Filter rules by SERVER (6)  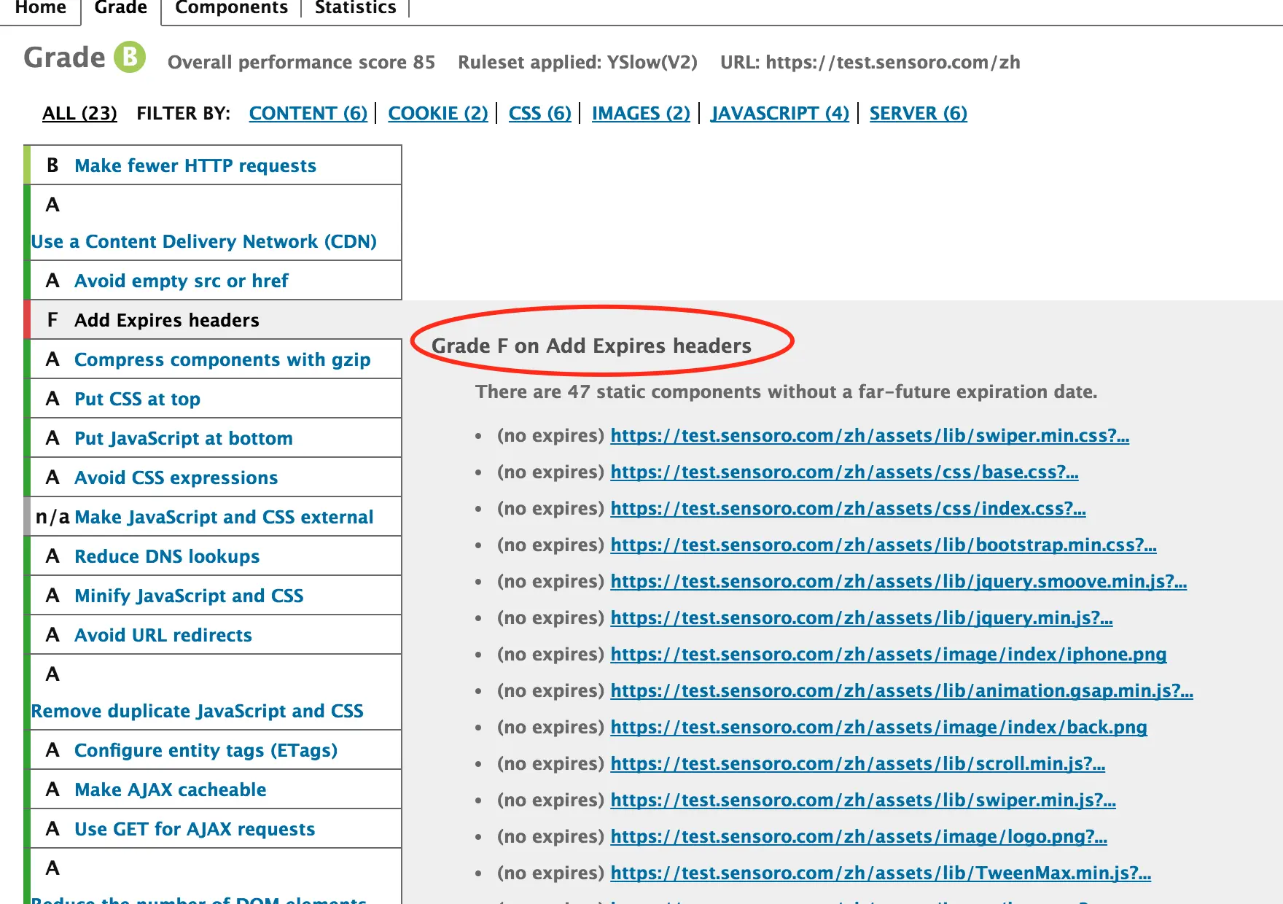click(919, 113)
